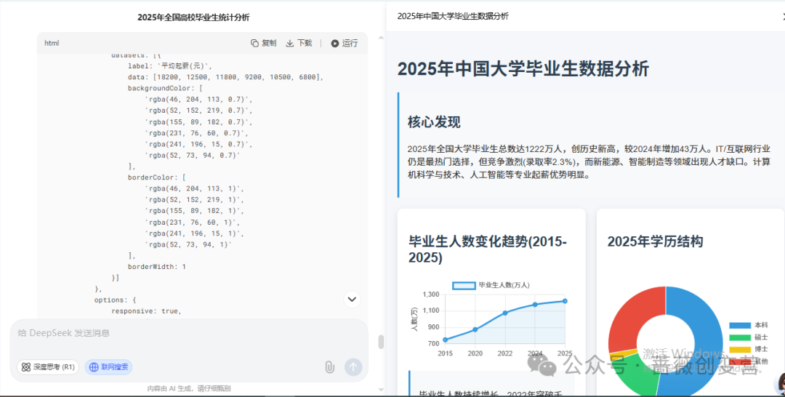The image size is (785, 397).
Task: Click the scroll-to-bottom chevron button
Action: click(x=352, y=300)
